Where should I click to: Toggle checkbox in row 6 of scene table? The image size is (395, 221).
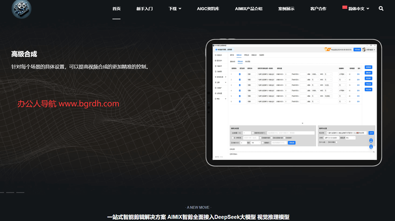[x=240, y=102]
